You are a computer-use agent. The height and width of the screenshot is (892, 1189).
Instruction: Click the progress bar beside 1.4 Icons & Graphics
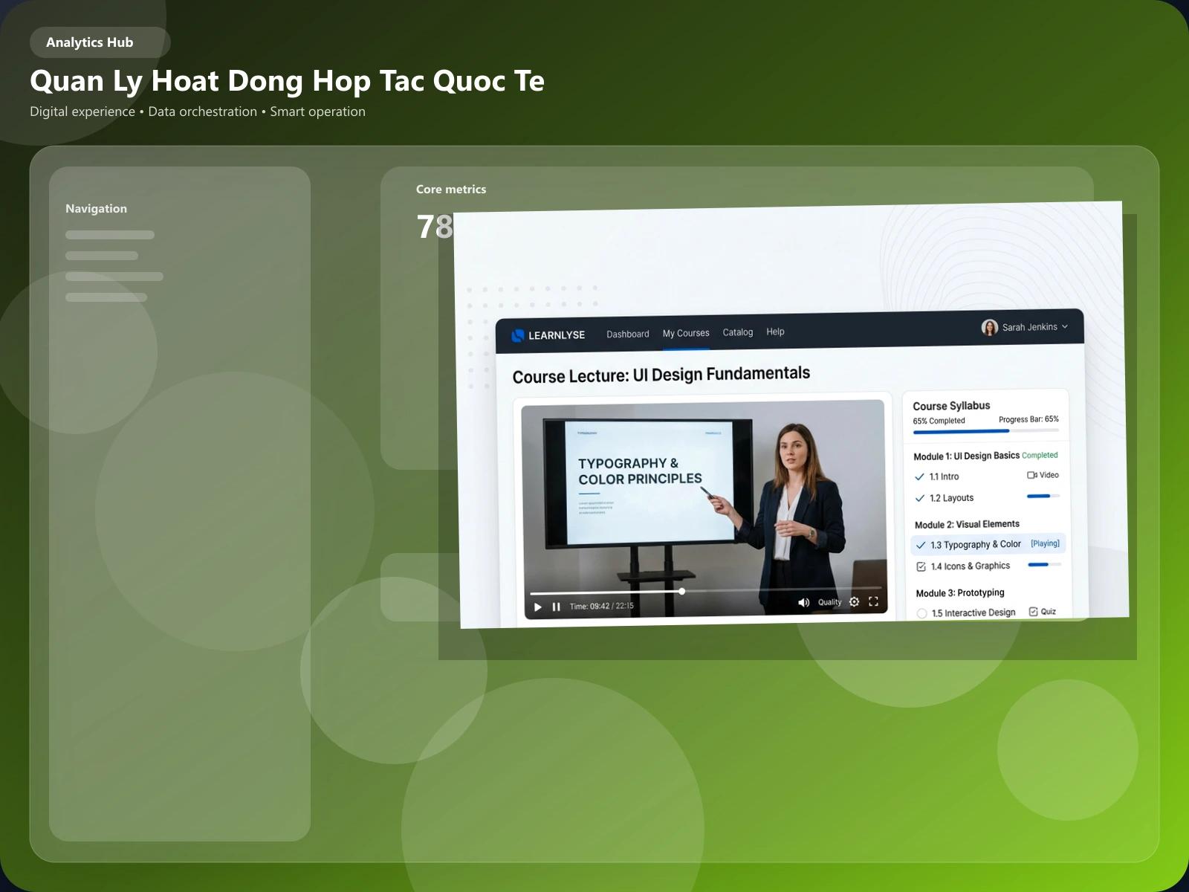point(1045,565)
